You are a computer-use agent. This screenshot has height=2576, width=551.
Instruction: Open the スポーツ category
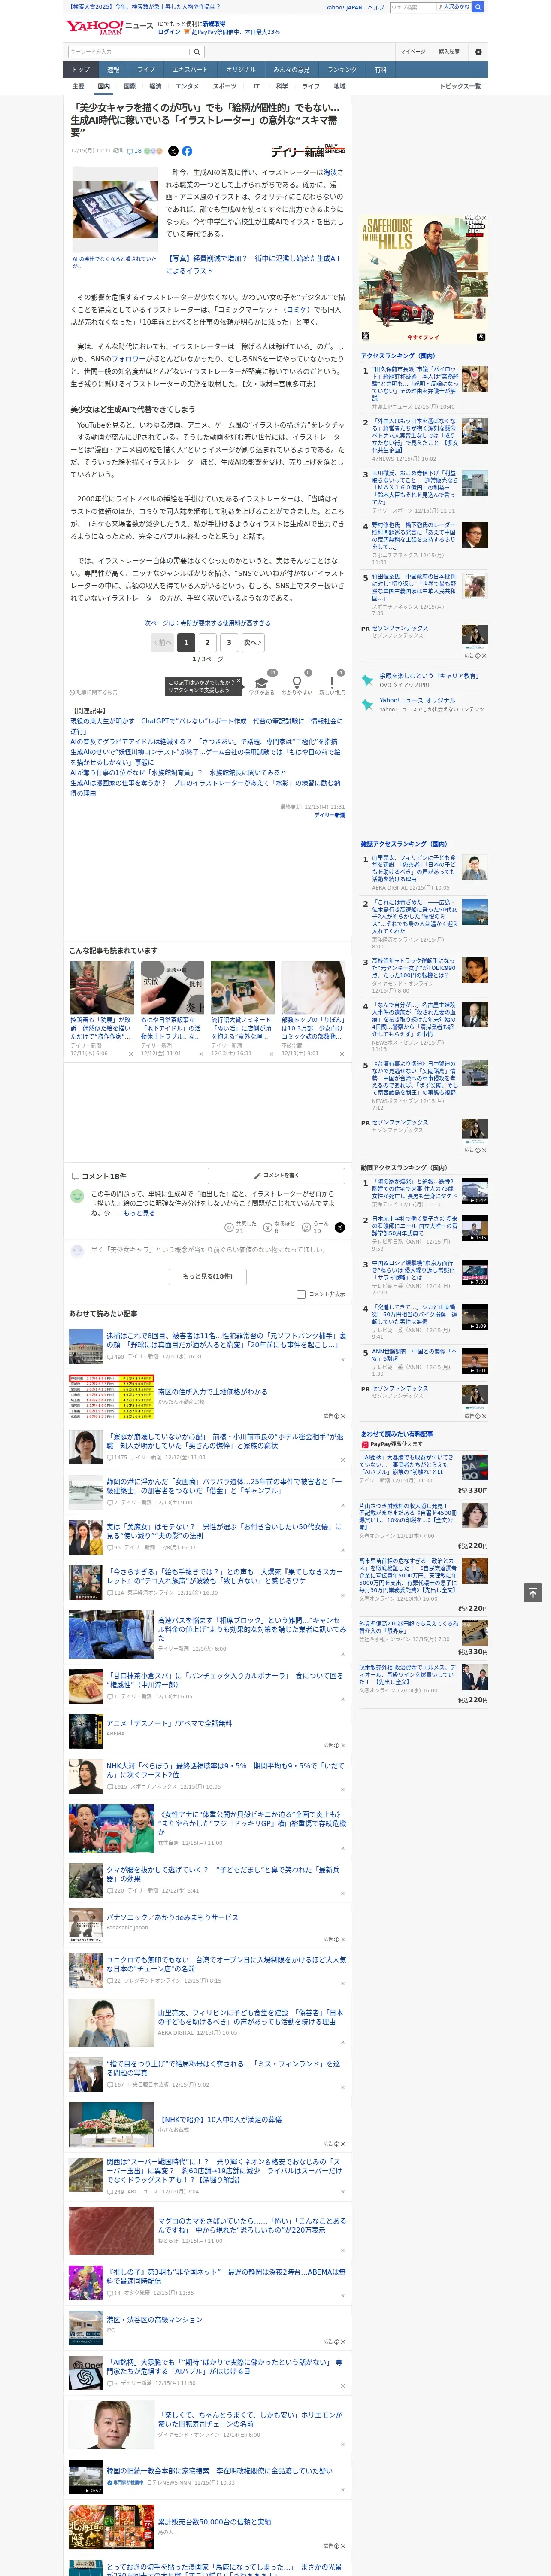tap(225, 86)
